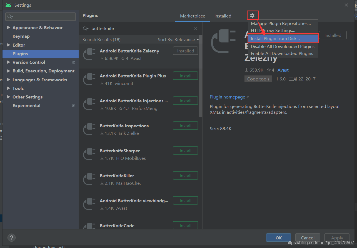This screenshot has height=248, width=357.
Task: Install Android ButterKnife viewbinding plugin
Action: 185,201
